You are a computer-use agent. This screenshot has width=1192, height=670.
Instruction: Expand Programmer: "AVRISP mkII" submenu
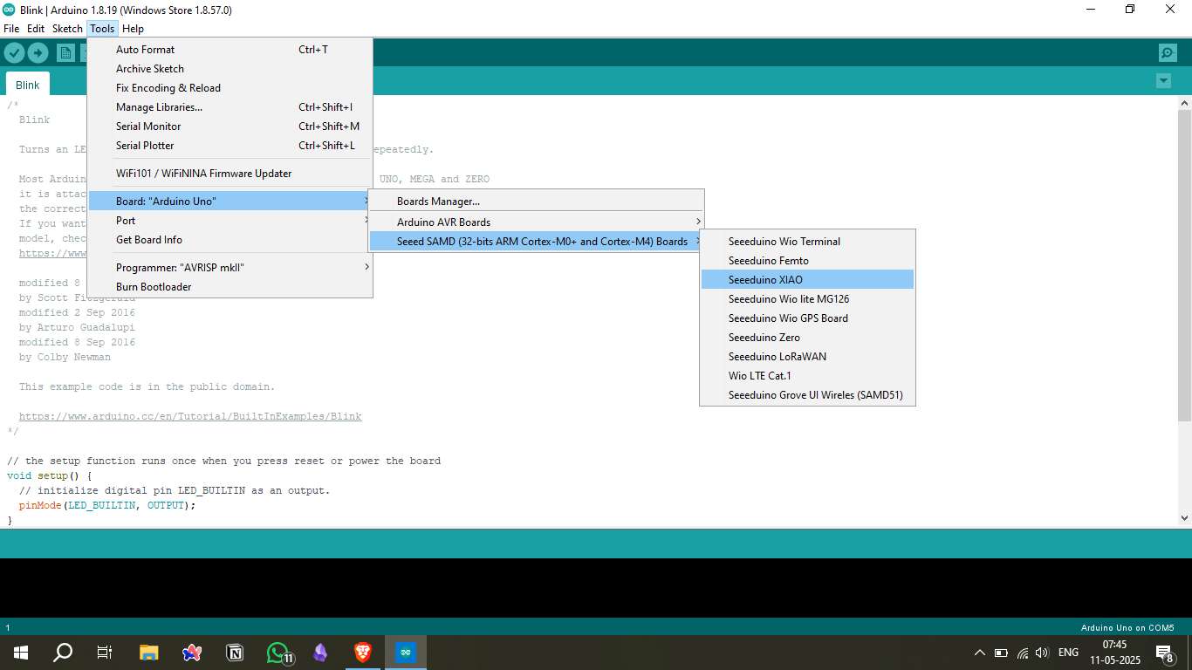230,268
